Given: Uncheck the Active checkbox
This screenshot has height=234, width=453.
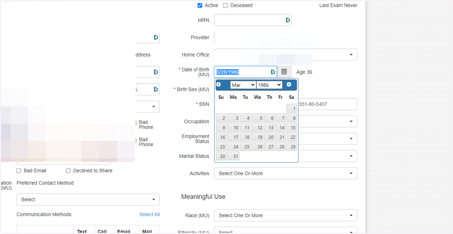Looking at the screenshot, I should (x=200, y=5).
